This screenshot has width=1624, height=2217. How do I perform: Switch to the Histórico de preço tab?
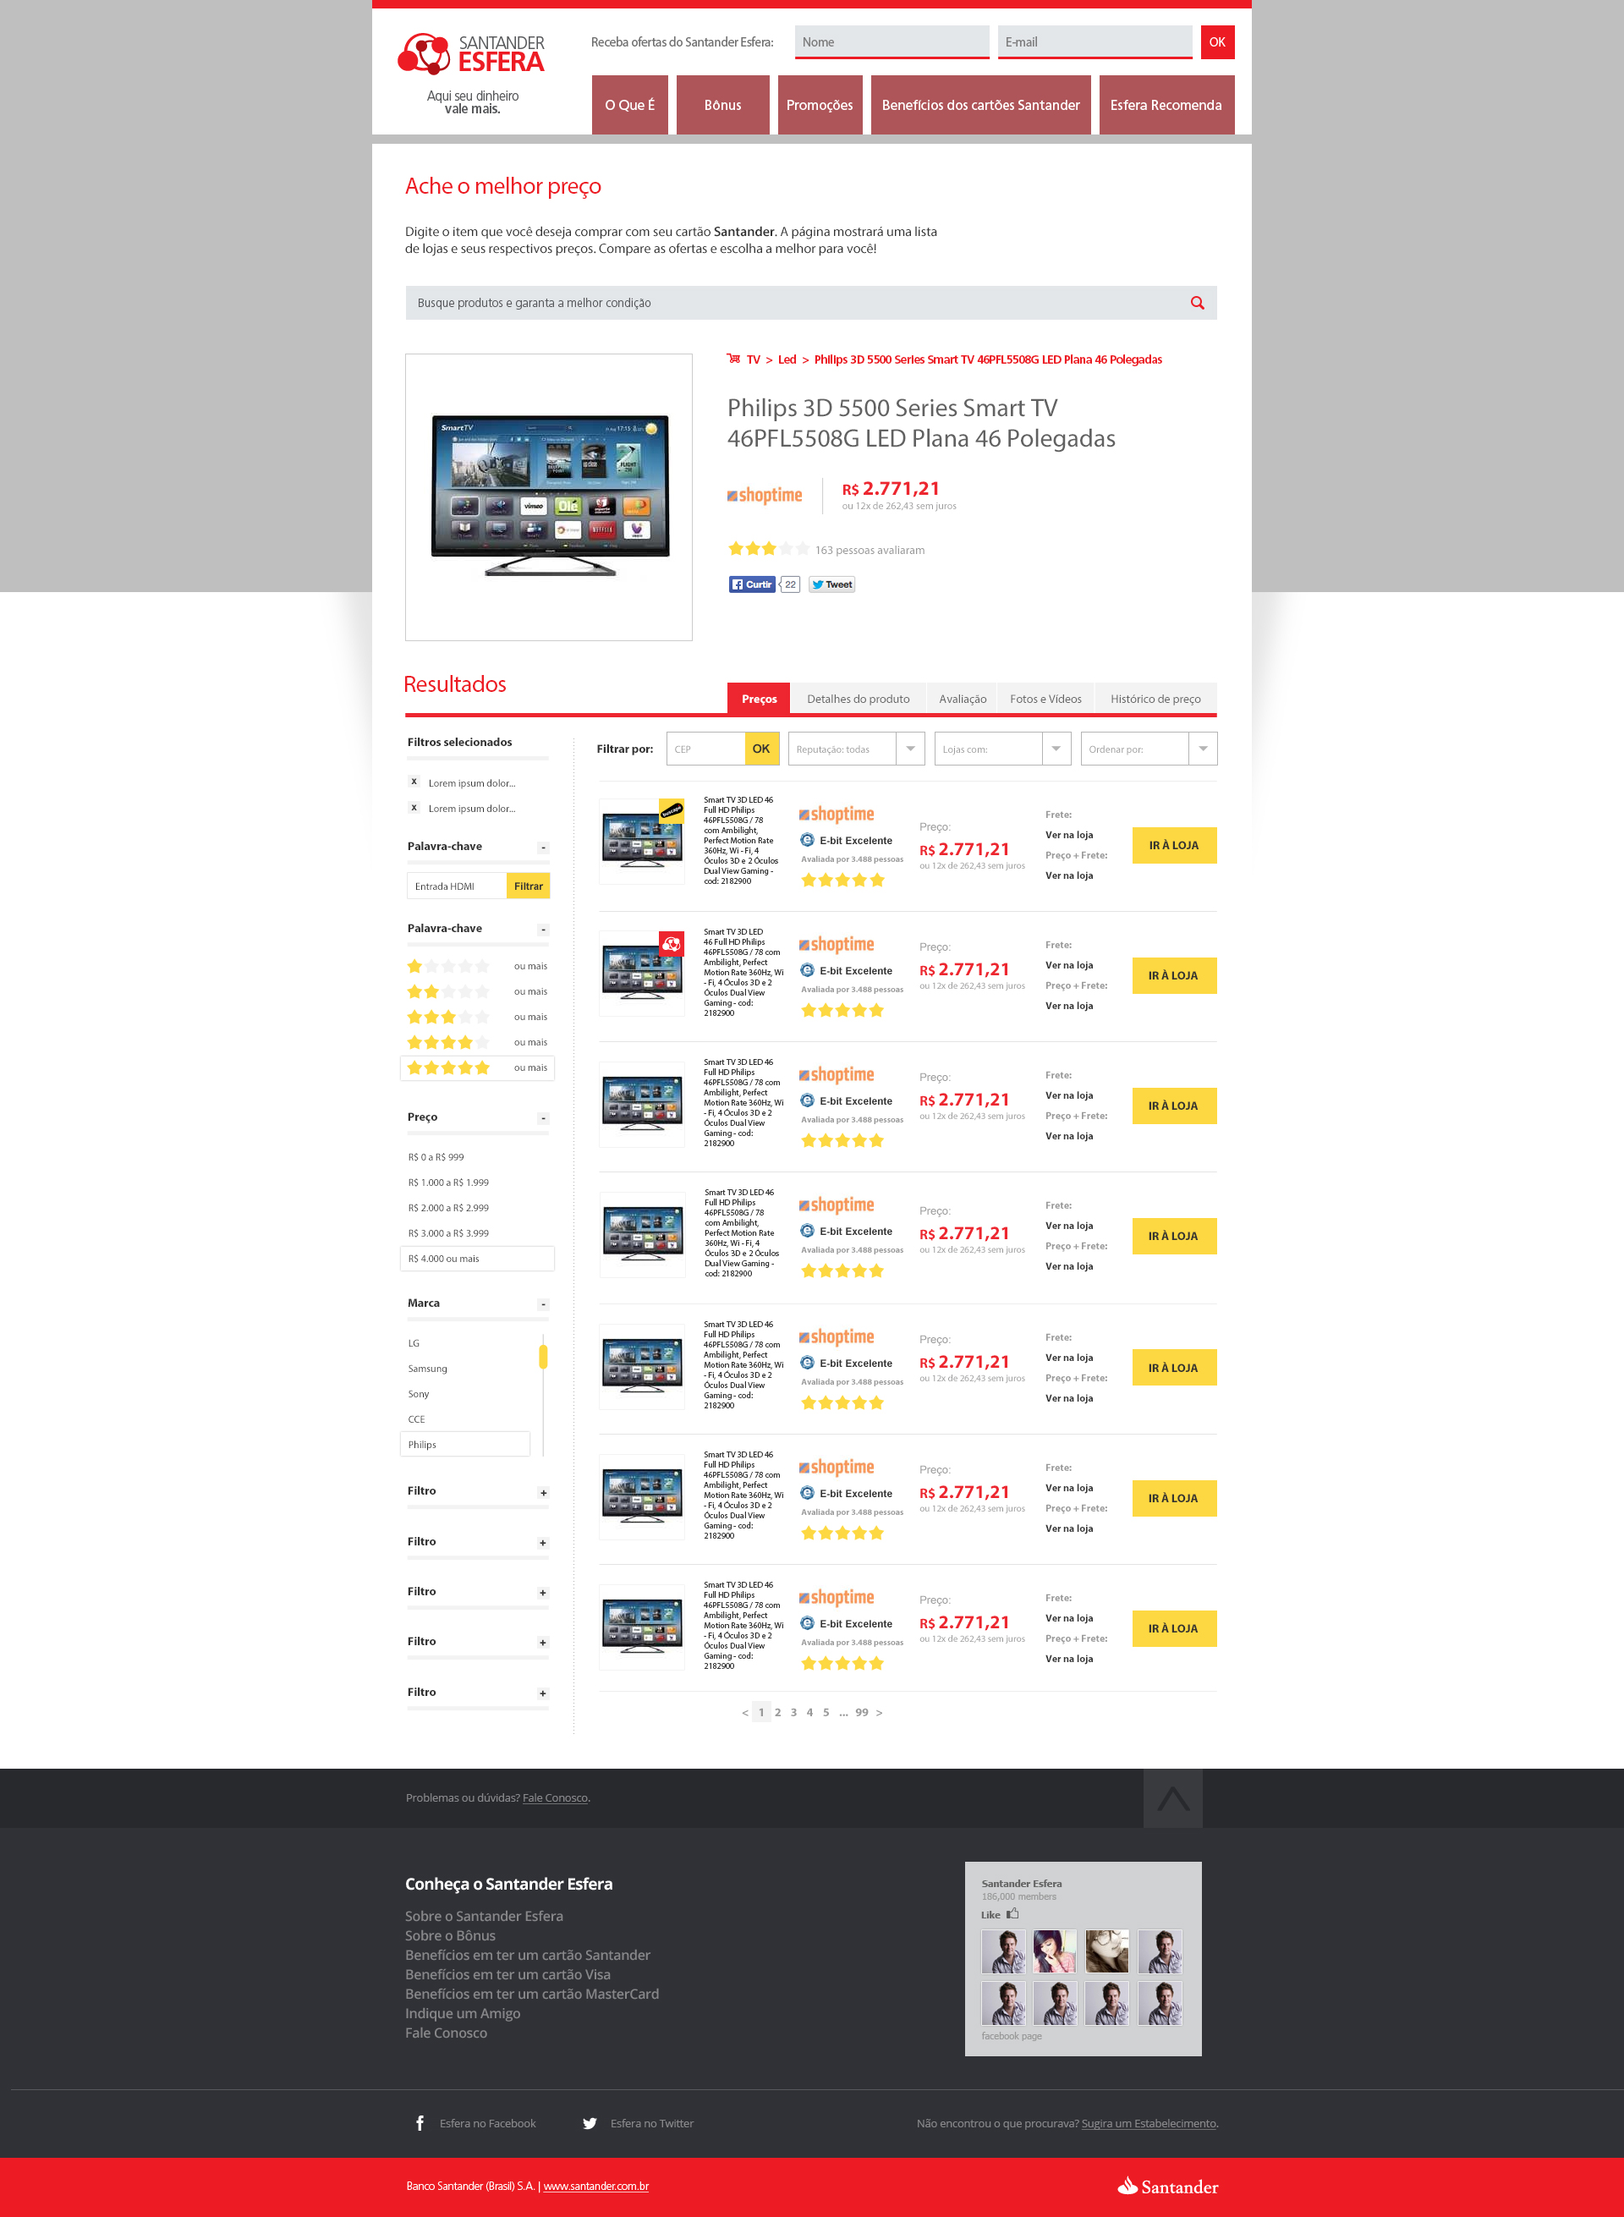coord(1155,699)
